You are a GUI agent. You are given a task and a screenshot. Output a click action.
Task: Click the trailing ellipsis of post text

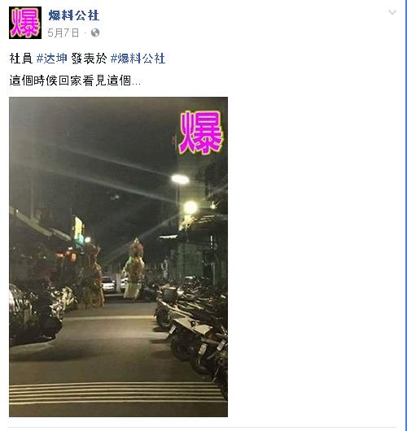coord(136,84)
